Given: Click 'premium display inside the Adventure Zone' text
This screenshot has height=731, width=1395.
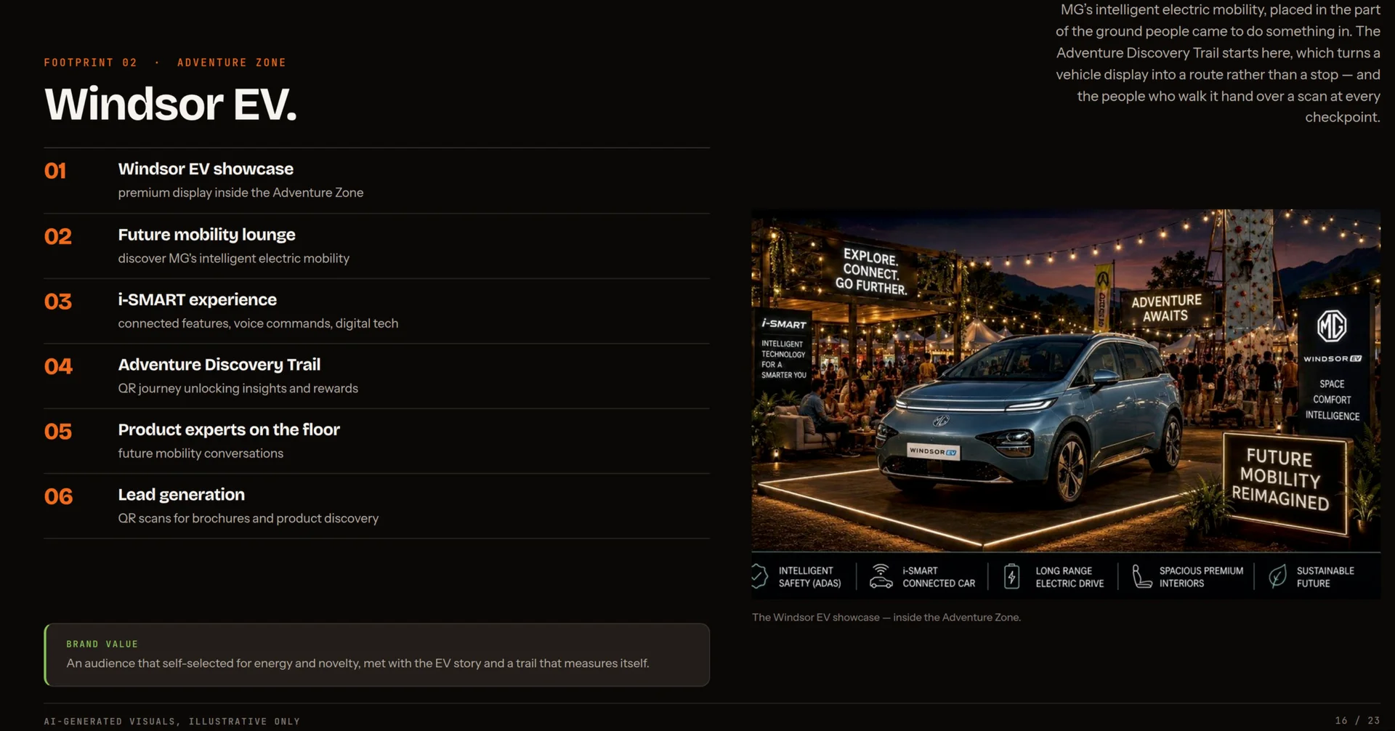Looking at the screenshot, I should pyautogui.click(x=240, y=193).
